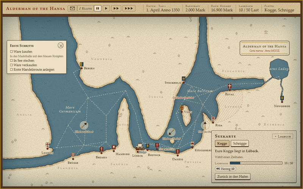303x189 pixels.
Task: Switch to the Schnigge tab
Action: (240, 144)
